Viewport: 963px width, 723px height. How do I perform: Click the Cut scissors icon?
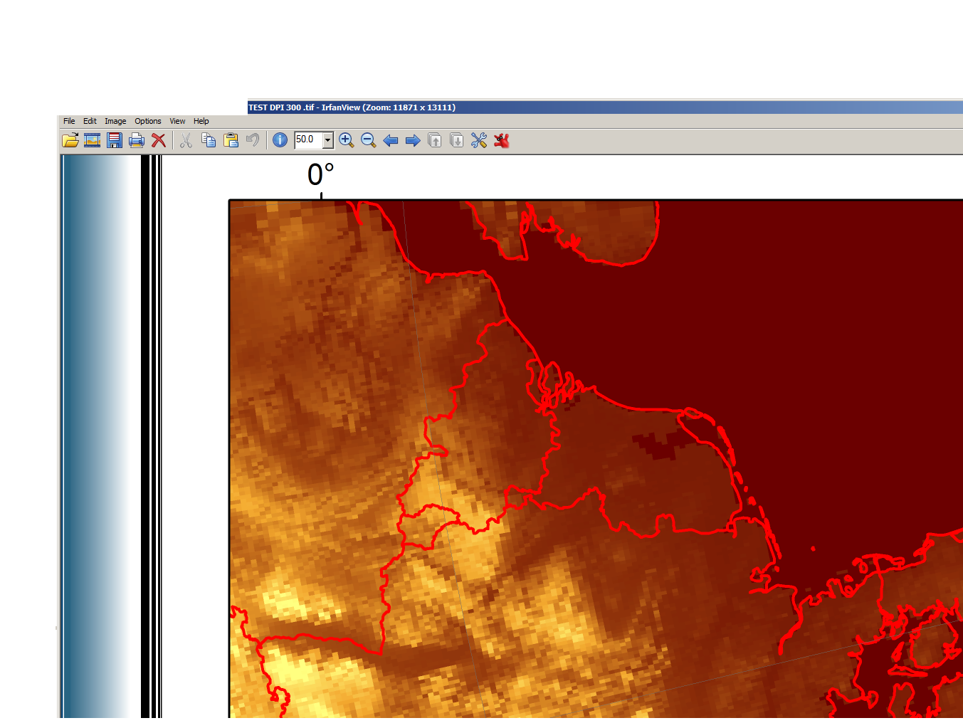[x=186, y=140]
